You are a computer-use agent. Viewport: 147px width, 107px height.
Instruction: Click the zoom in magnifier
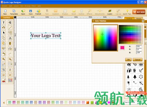4,59
